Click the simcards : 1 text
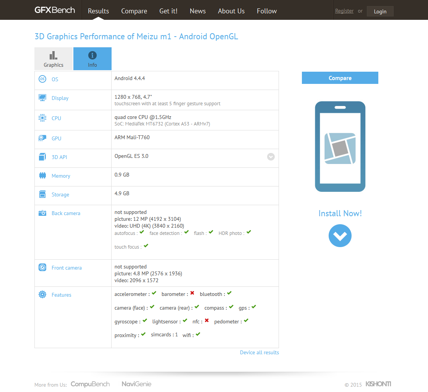The height and width of the screenshot is (392, 428). coord(164,334)
